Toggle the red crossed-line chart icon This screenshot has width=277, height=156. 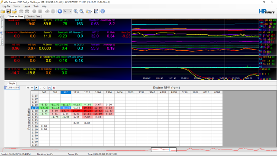pyautogui.click(x=54, y=88)
